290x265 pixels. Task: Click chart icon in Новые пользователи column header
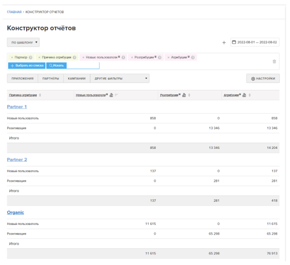coord(112,95)
